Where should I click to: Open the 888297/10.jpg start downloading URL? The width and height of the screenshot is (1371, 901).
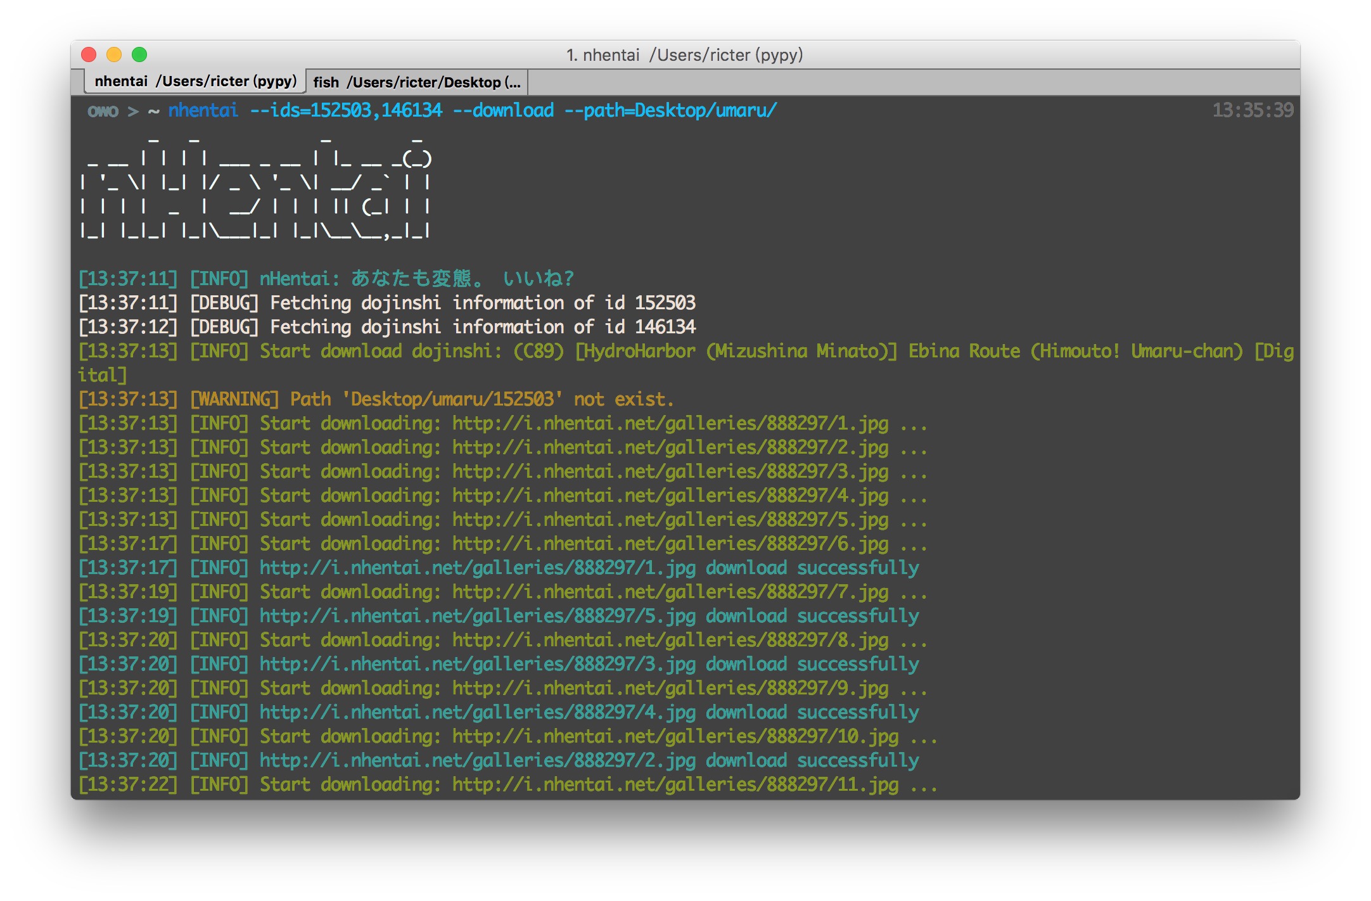tap(675, 736)
